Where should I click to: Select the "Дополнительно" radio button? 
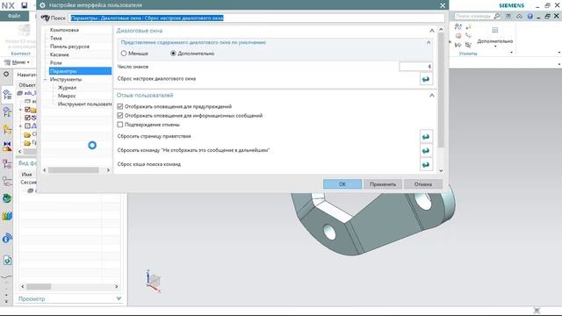[173, 54]
